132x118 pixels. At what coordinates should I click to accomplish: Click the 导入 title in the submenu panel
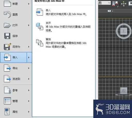pyautogui.click(x=48, y=10)
